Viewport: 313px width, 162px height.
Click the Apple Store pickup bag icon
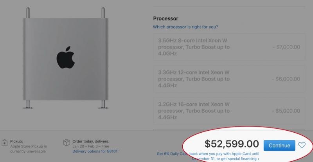pos(4,143)
